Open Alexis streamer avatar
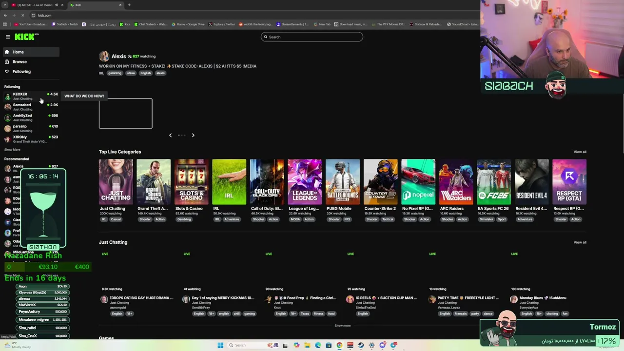624x351 pixels. pyautogui.click(x=104, y=57)
